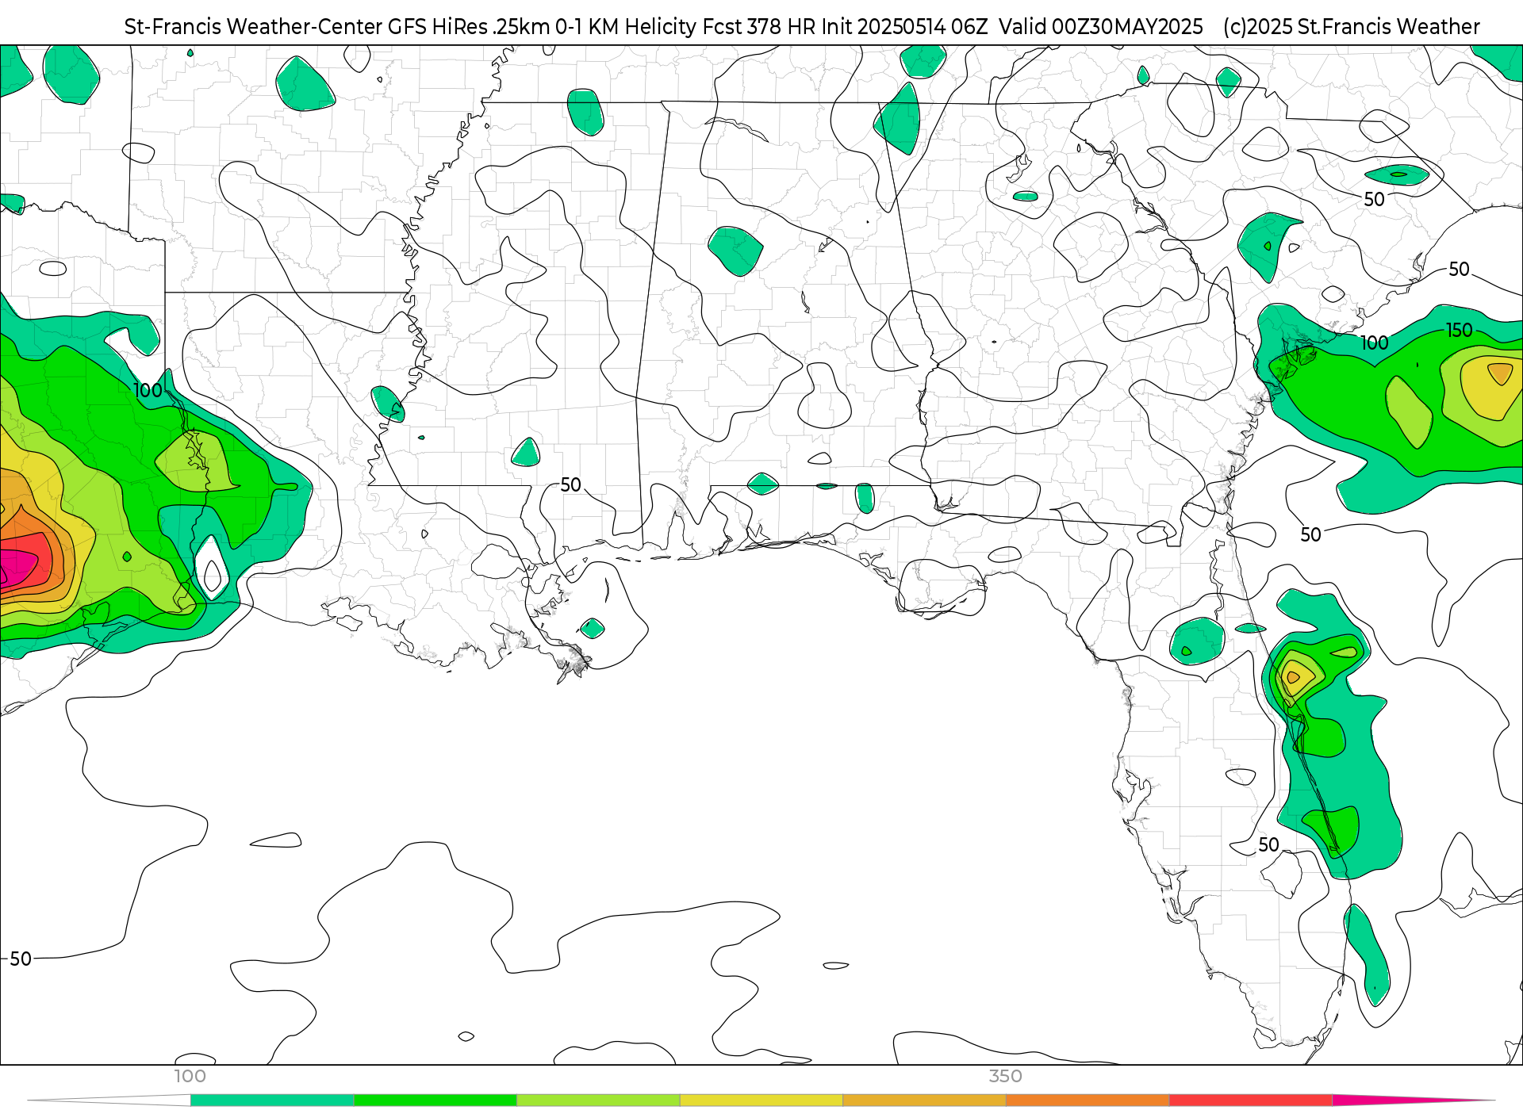The height and width of the screenshot is (1110, 1523).
Task: Click the deep orange color bar segment
Action: pos(1088,1100)
